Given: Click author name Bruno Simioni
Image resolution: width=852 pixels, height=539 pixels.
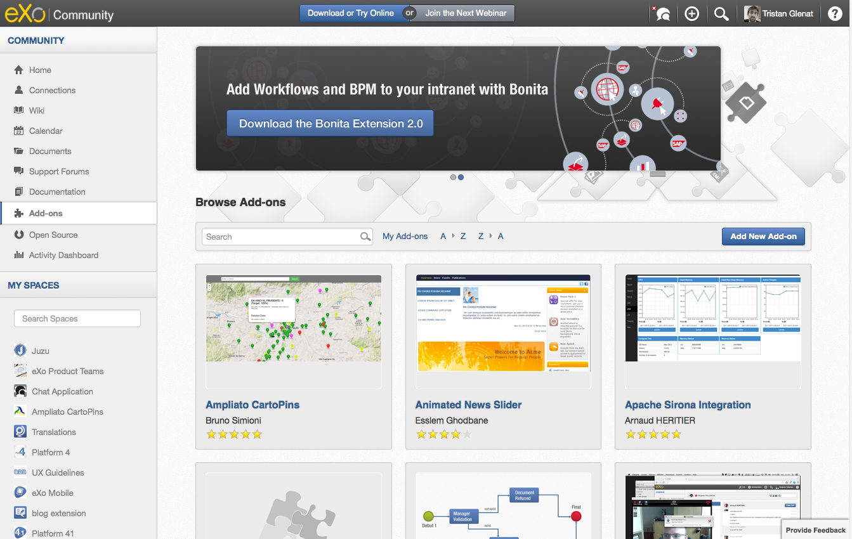Looking at the screenshot, I should click(x=233, y=420).
